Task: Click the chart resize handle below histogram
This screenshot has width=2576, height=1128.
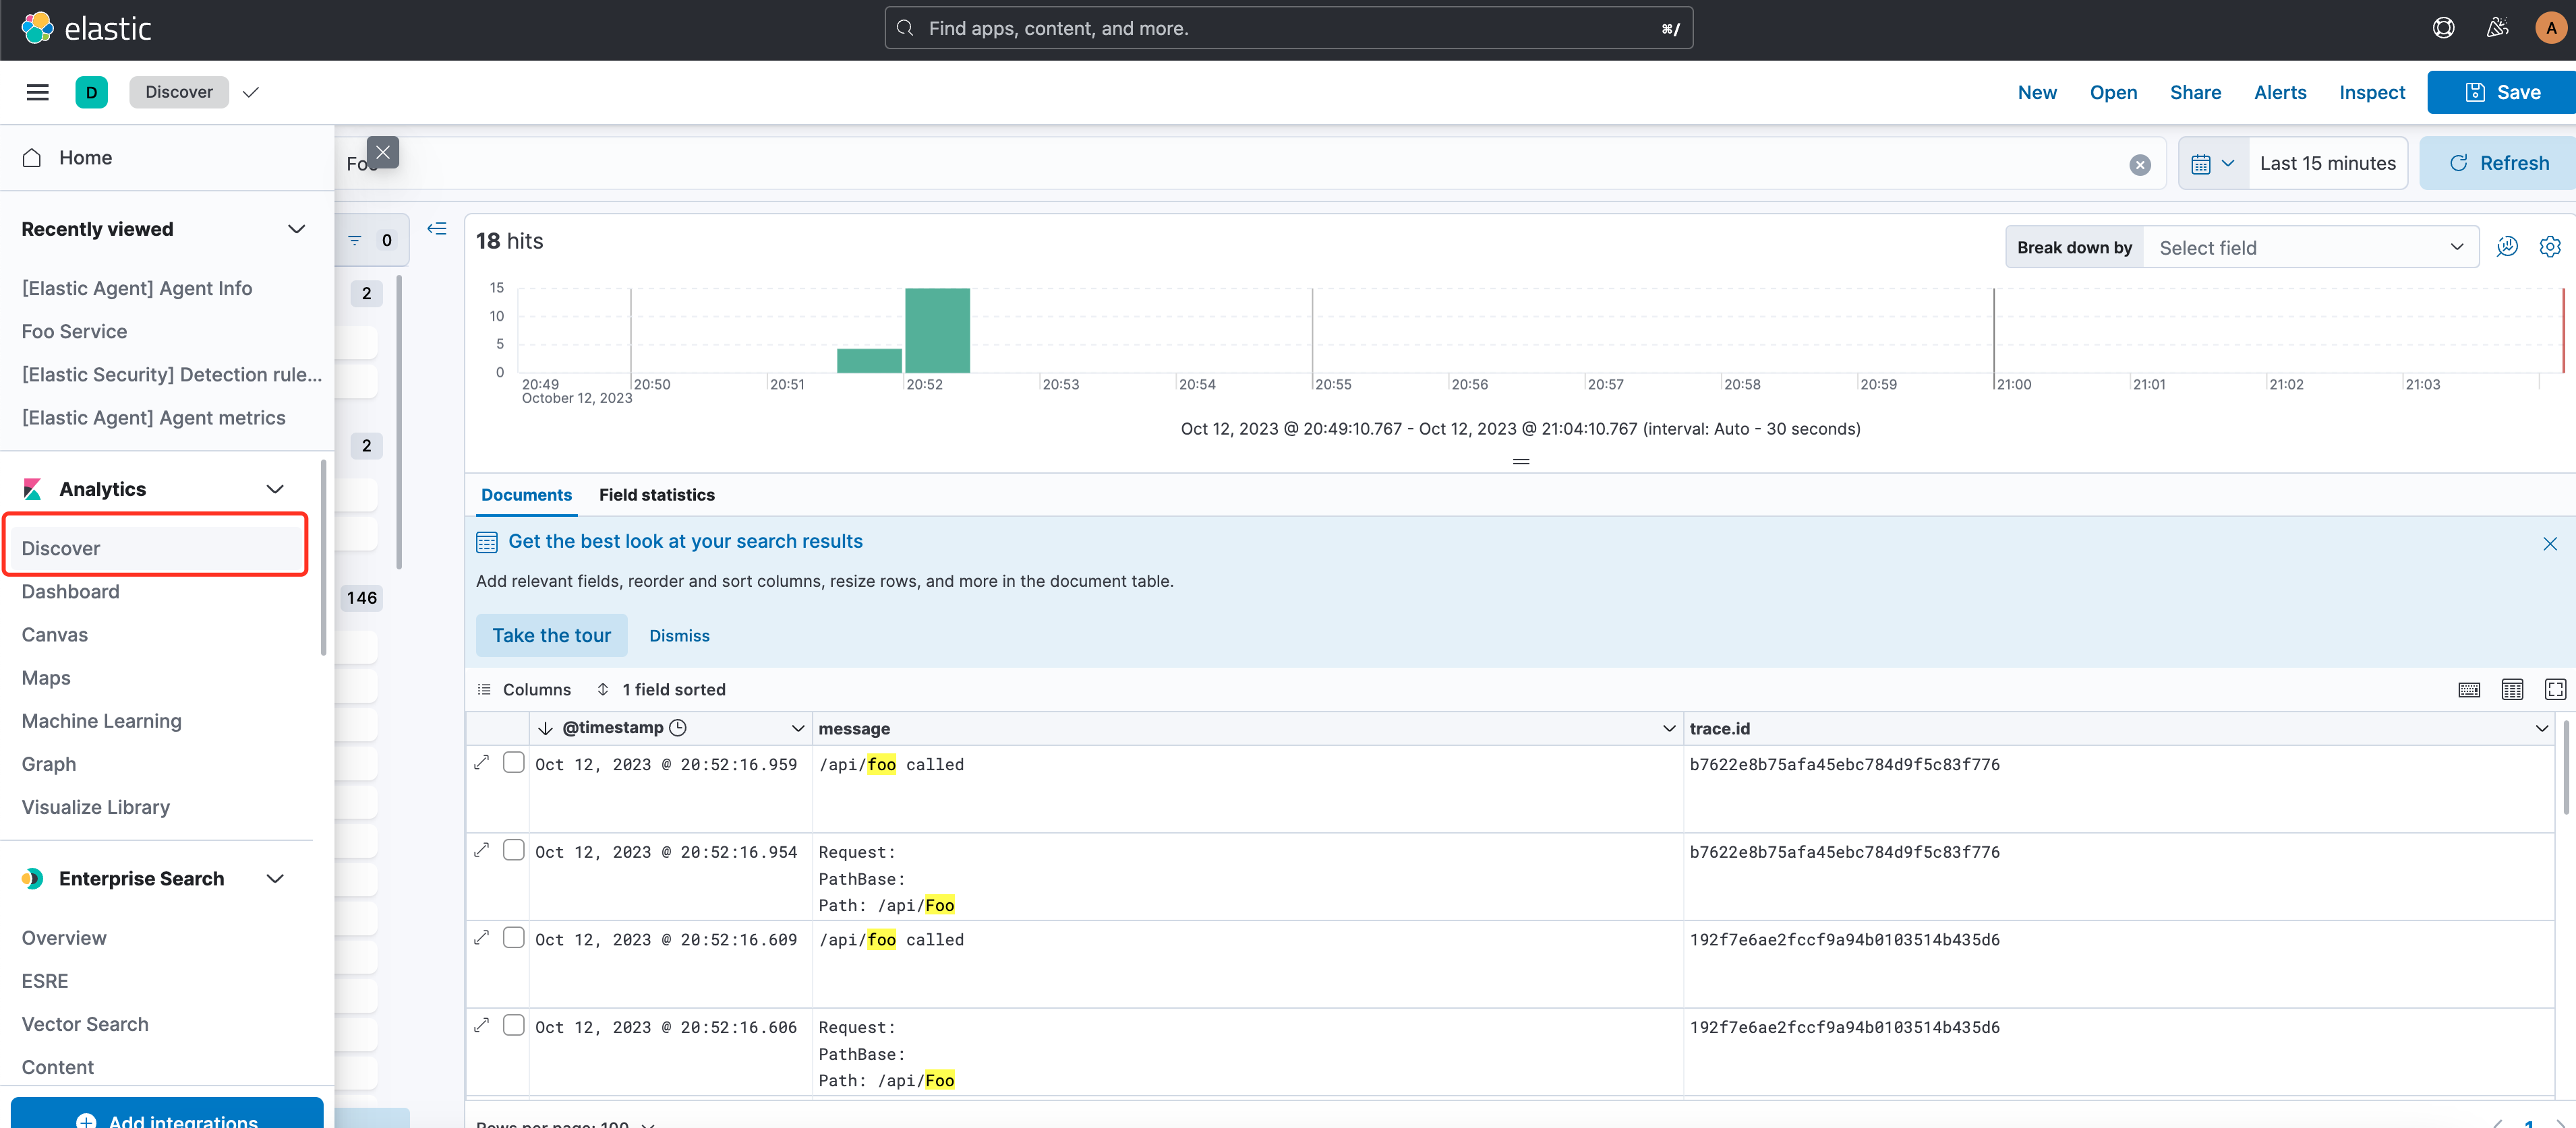Action: click(1520, 462)
